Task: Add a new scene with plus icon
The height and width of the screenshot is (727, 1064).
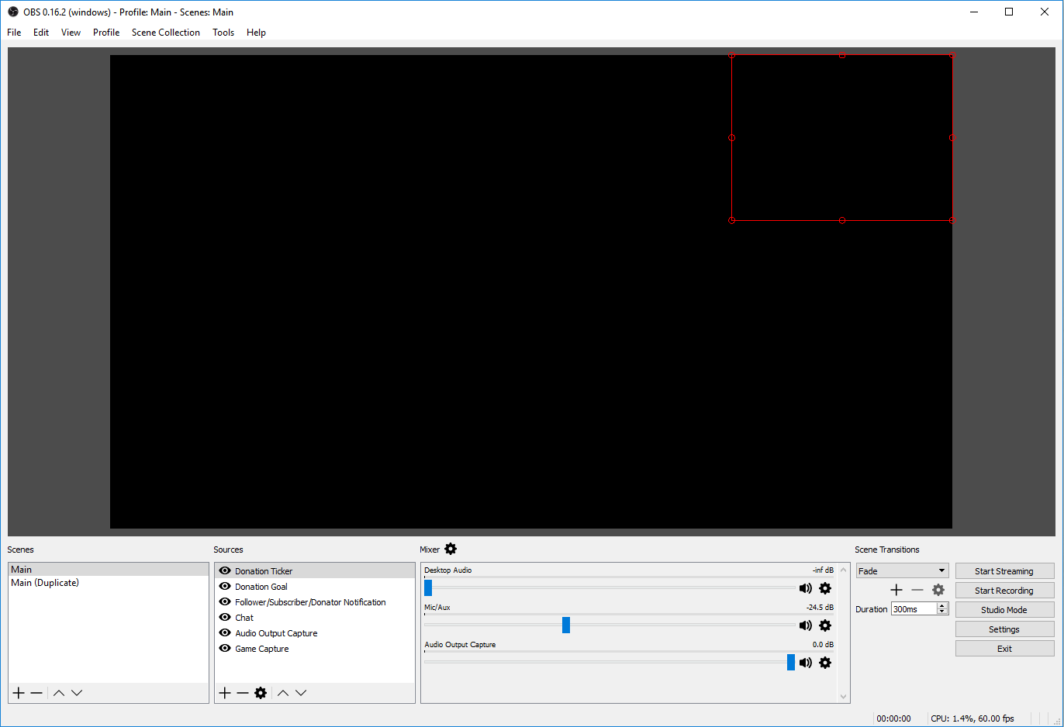Action: [19, 693]
